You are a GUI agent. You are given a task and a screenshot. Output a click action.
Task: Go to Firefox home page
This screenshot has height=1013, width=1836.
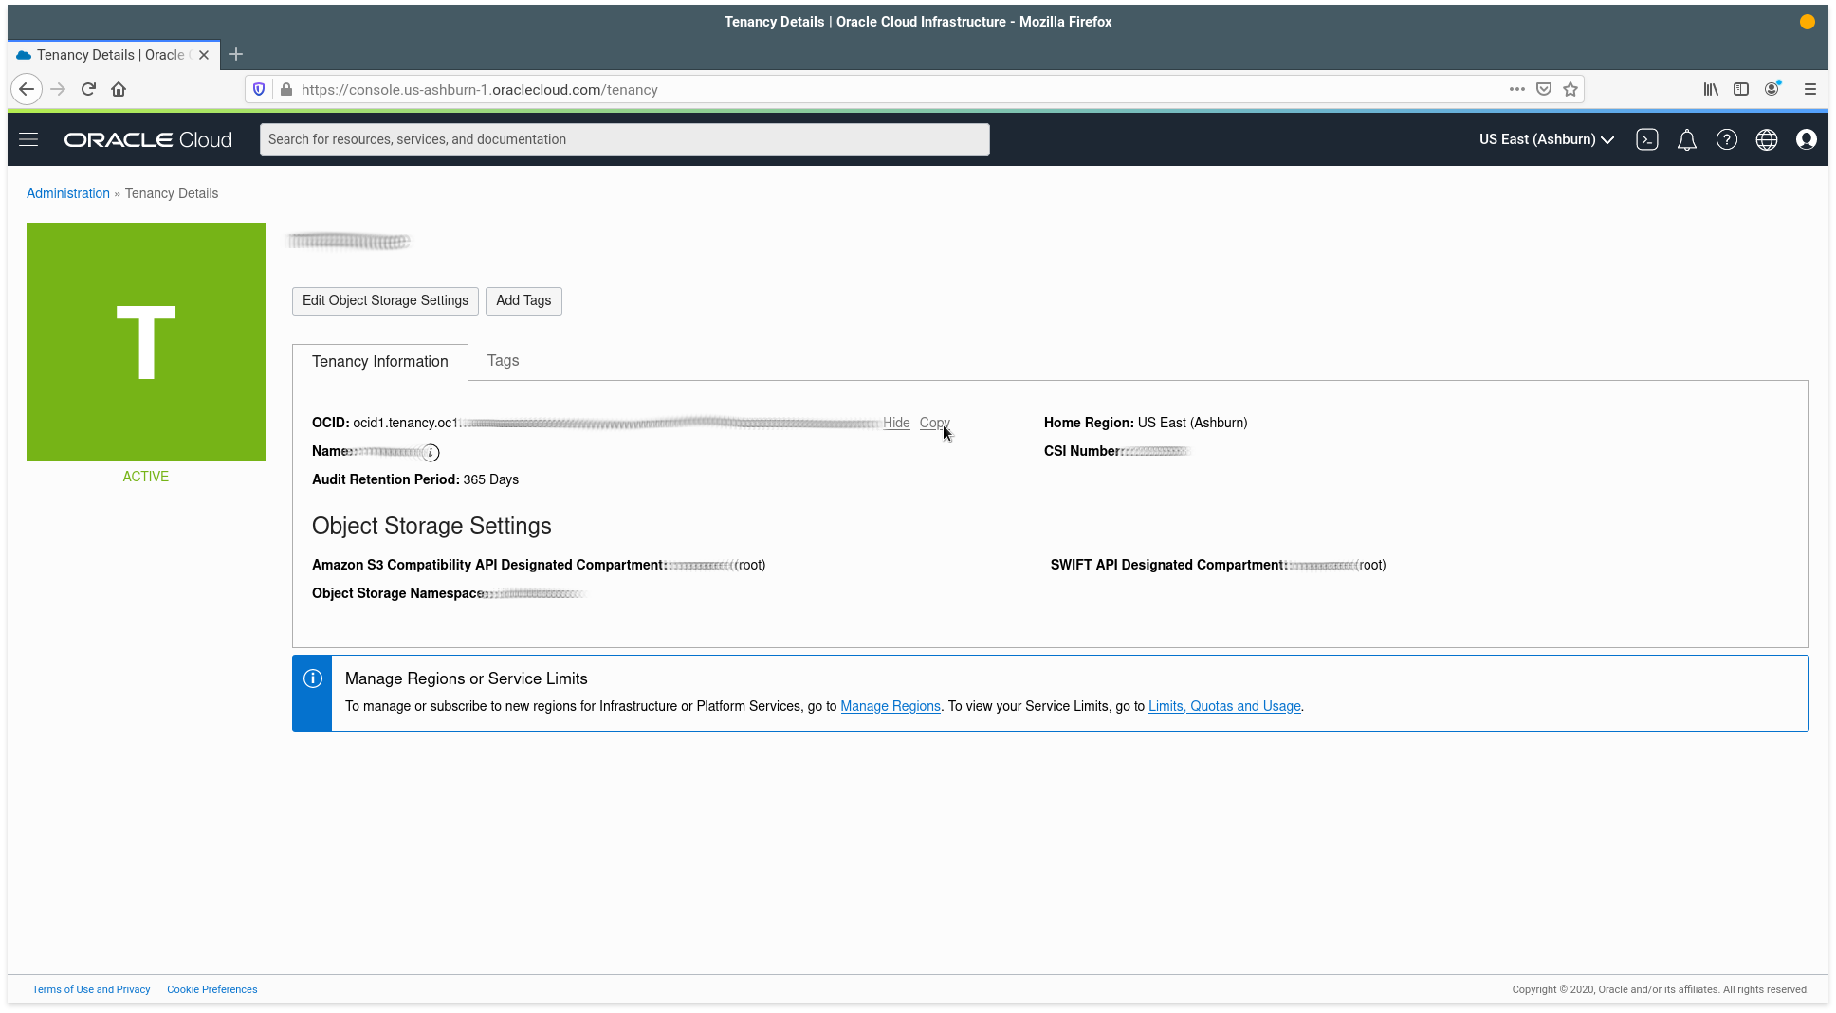[119, 89]
